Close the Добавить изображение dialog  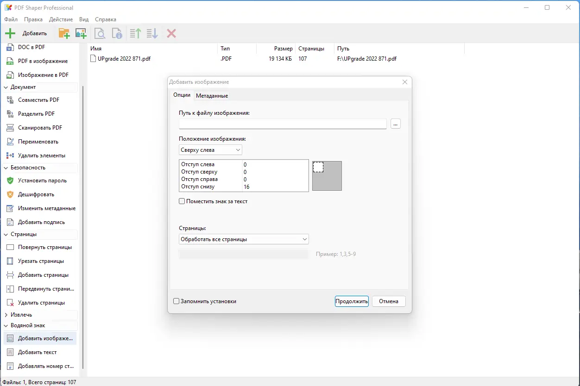point(405,82)
